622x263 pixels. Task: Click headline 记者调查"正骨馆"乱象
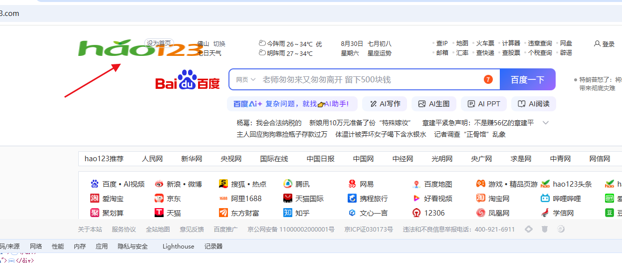coord(470,134)
